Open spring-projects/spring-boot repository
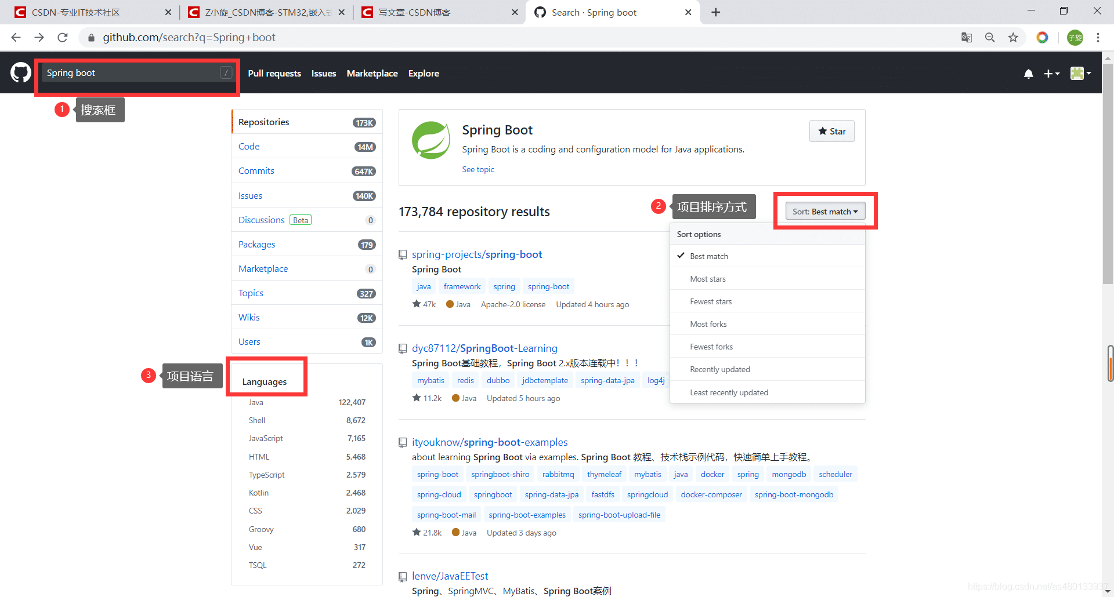1114x597 pixels. click(477, 254)
